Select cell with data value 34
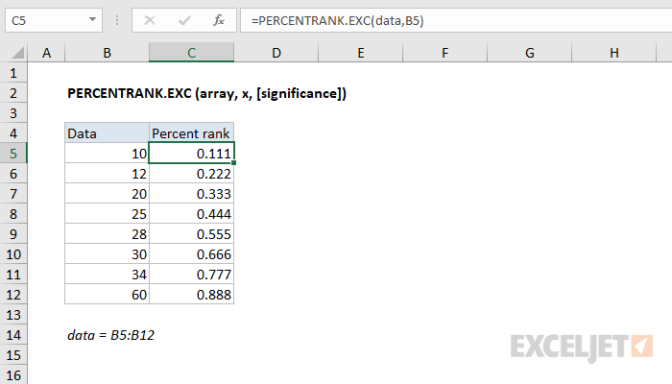The image size is (672, 384). (107, 275)
